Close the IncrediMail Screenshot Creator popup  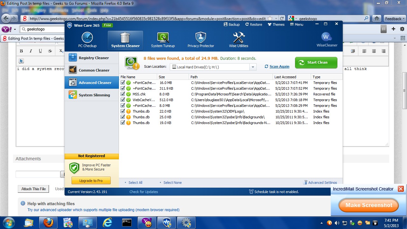click(401, 189)
